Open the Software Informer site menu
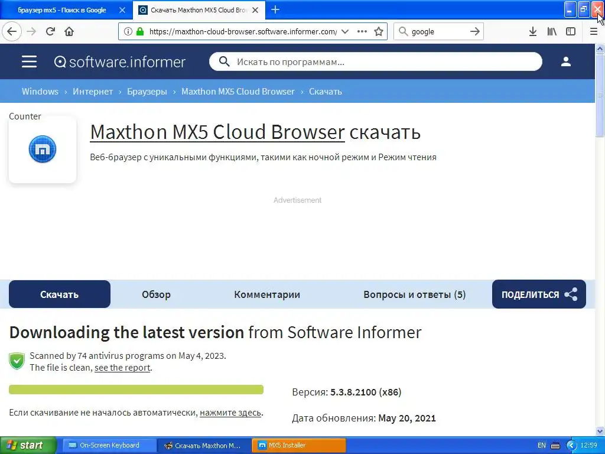605x454 pixels. pyautogui.click(x=30, y=61)
